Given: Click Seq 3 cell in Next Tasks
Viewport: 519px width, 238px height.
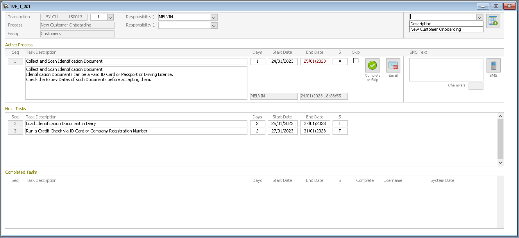Looking at the screenshot, I should click(15, 131).
